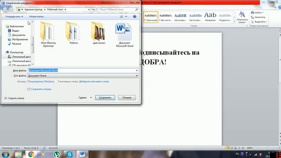The width and height of the screenshot is (281, 158).
Task: Open Windows Start button
Action: click(5, 154)
